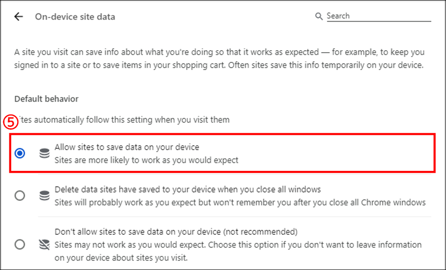This screenshot has height=270, width=446.
Task: Select the Don't allow sites radio button
Action: [20, 244]
